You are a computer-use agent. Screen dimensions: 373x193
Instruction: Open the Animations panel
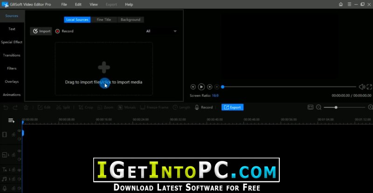click(x=12, y=94)
